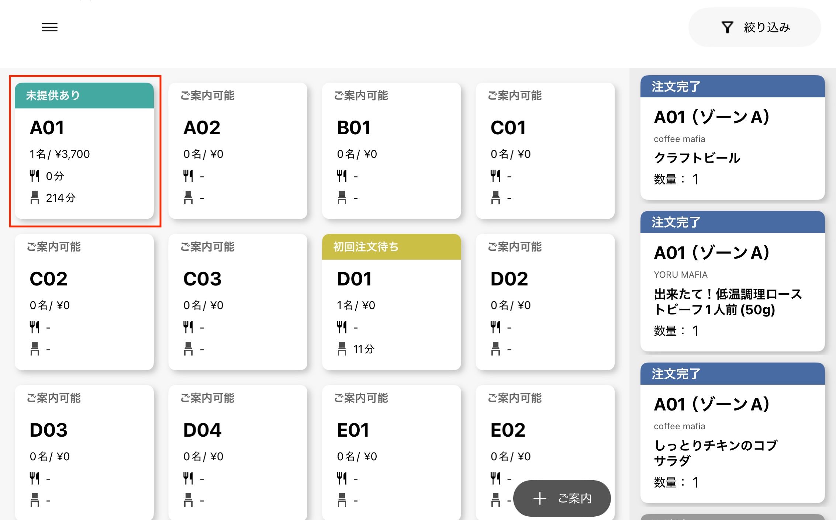836x520 pixels.
Task: Select the 初回注文待ち header on D01
Action: [x=391, y=247]
